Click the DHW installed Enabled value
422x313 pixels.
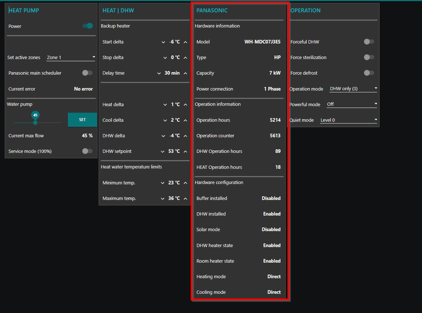[272, 214]
